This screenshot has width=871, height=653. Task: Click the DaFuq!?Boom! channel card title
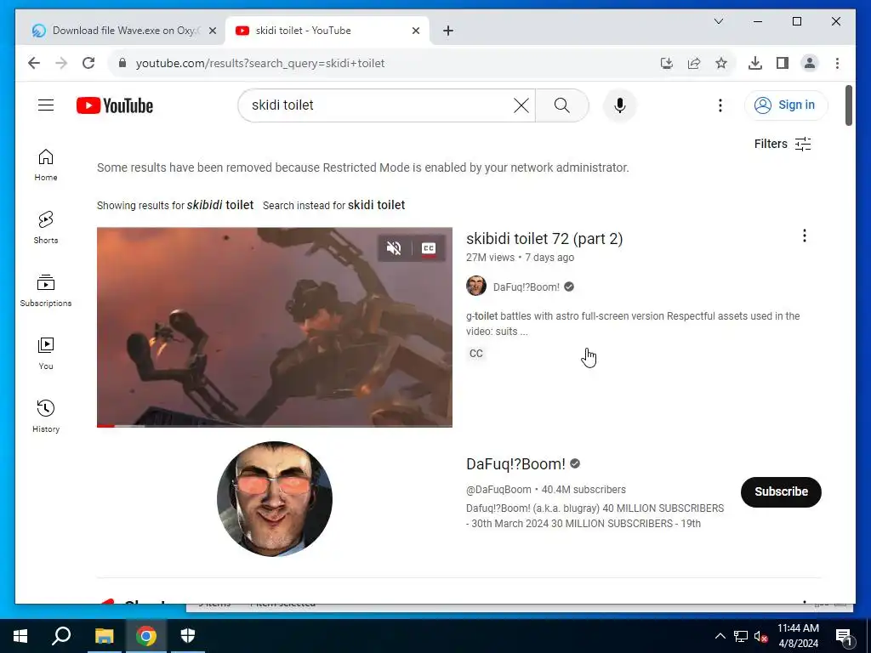point(515,463)
